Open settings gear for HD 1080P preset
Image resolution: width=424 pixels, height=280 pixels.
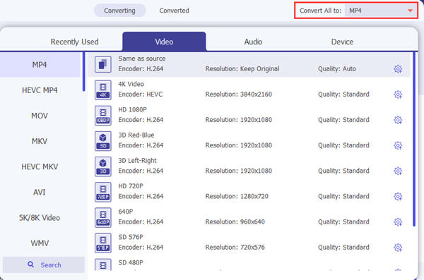point(397,120)
